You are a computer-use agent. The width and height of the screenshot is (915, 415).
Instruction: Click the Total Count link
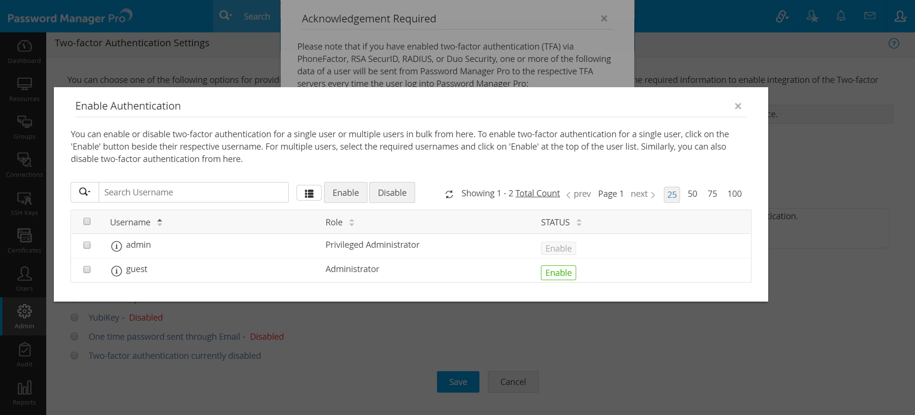pyautogui.click(x=538, y=193)
